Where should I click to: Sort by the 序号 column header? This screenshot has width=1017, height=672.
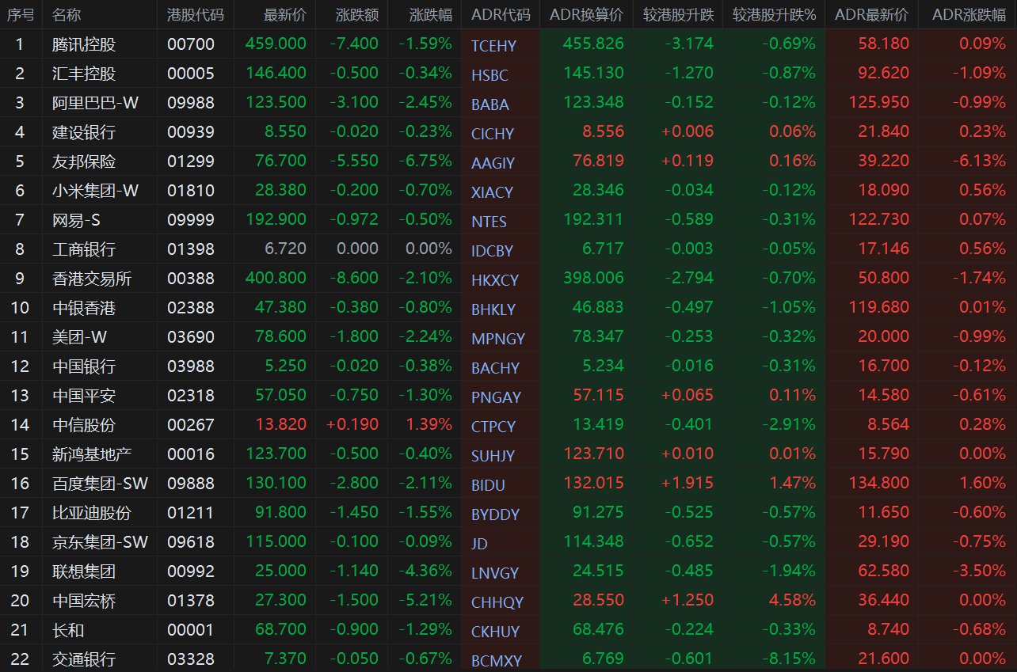19,15
